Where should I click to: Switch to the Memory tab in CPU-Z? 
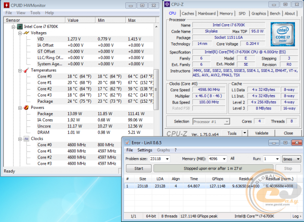[226, 14]
